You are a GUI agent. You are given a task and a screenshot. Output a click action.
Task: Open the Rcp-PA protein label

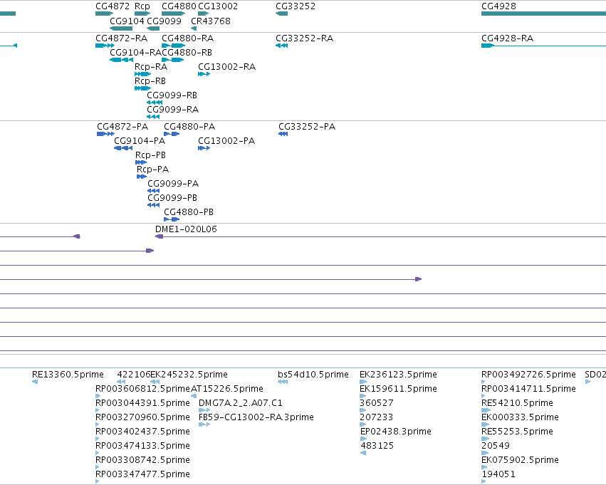[x=152, y=170]
